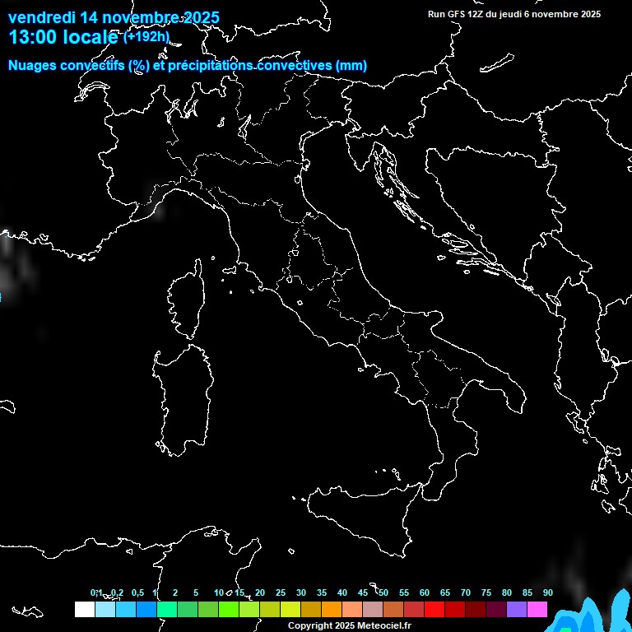Viewport: 632px width, 632px height.
Task: Select 'Run GFS 12Z du jeudi 6 novembre 2025'
Action: (513, 14)
